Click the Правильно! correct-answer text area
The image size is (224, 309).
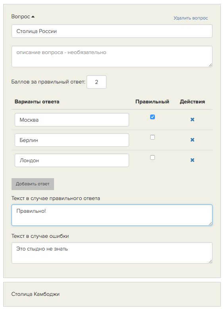pyautogui.click(x=112, y=215)
